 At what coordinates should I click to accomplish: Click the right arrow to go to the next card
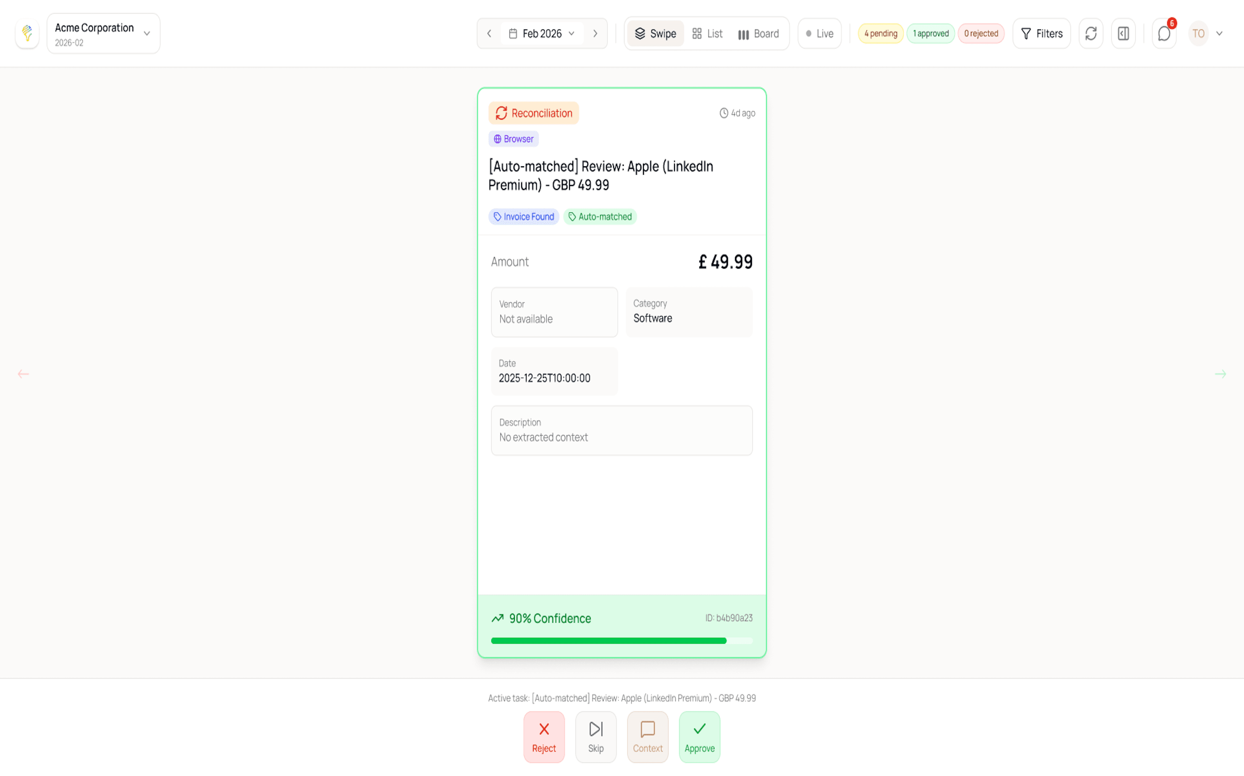pyautogui.click(x=1220, y=374)
